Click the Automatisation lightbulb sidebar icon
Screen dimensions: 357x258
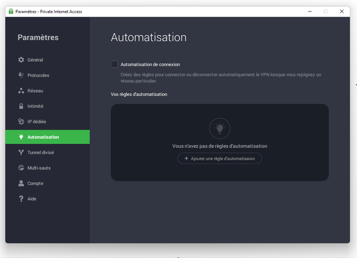[x=21, y=137]
